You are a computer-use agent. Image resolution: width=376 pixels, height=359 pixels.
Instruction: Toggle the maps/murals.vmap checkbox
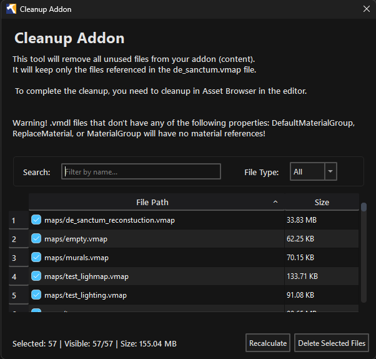(x=36, y=257)
